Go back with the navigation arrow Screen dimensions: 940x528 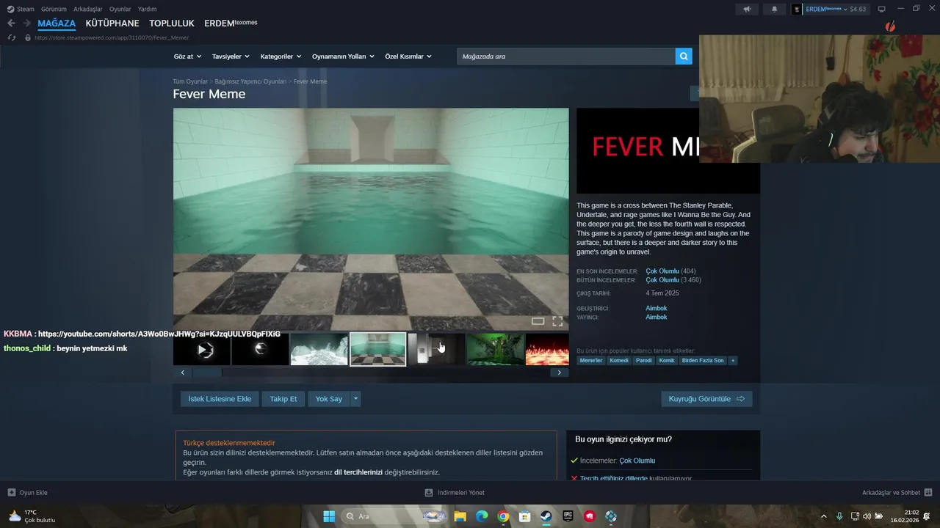click(x=11, y=23)
